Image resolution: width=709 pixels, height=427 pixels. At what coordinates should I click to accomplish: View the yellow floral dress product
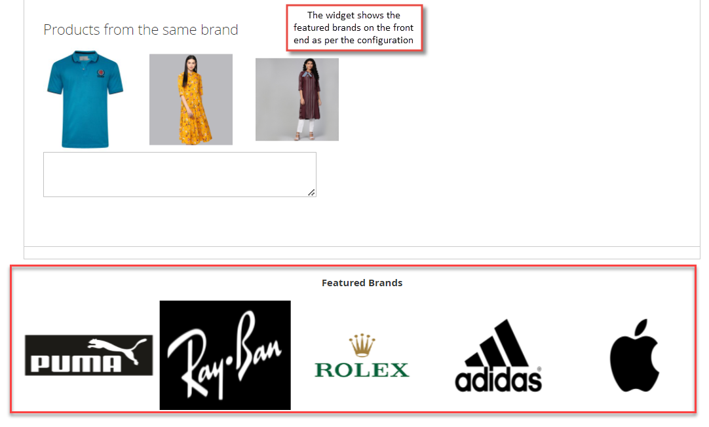click(x=191, y=100)
